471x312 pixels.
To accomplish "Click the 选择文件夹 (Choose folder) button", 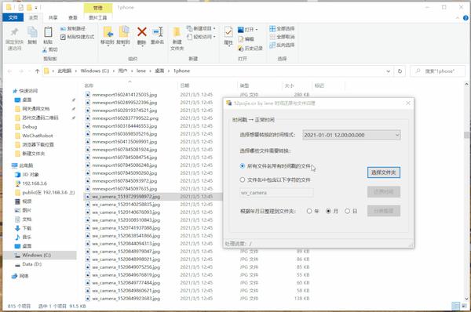I will click(384, 172).
